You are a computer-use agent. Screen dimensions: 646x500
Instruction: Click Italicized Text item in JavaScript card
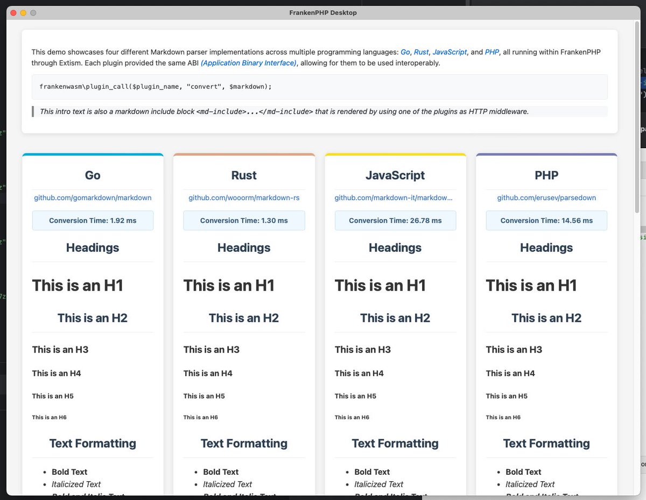coord(378,484)
